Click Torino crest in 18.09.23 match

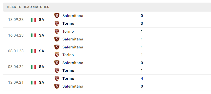pyautogui.click(x=57, y=23)
